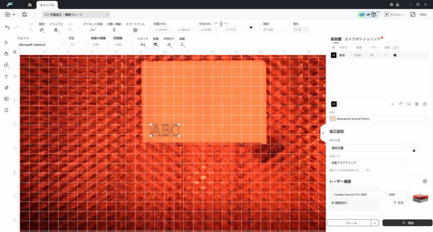Click the オフセット効果 icon
Image resolution: width=433 pixels, height=232 pixels.
93,30
